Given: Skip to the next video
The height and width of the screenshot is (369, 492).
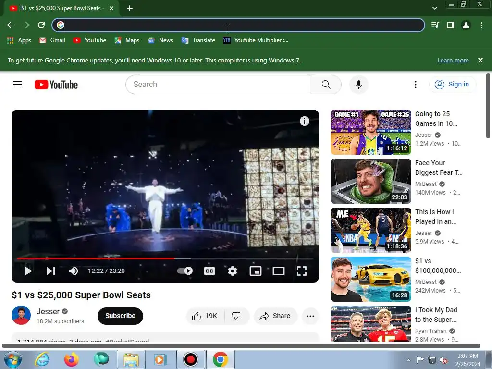Looking at the screenshot, I should point(51,271).
